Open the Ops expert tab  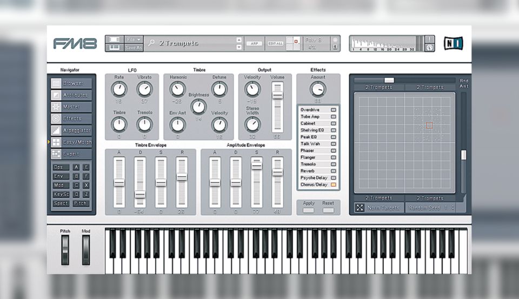pos(61,168)
